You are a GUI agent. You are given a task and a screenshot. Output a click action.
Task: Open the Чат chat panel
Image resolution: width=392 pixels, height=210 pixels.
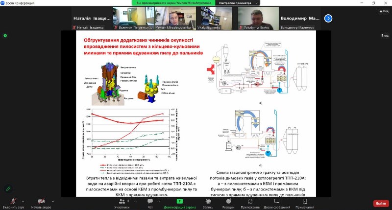point(150,204)
